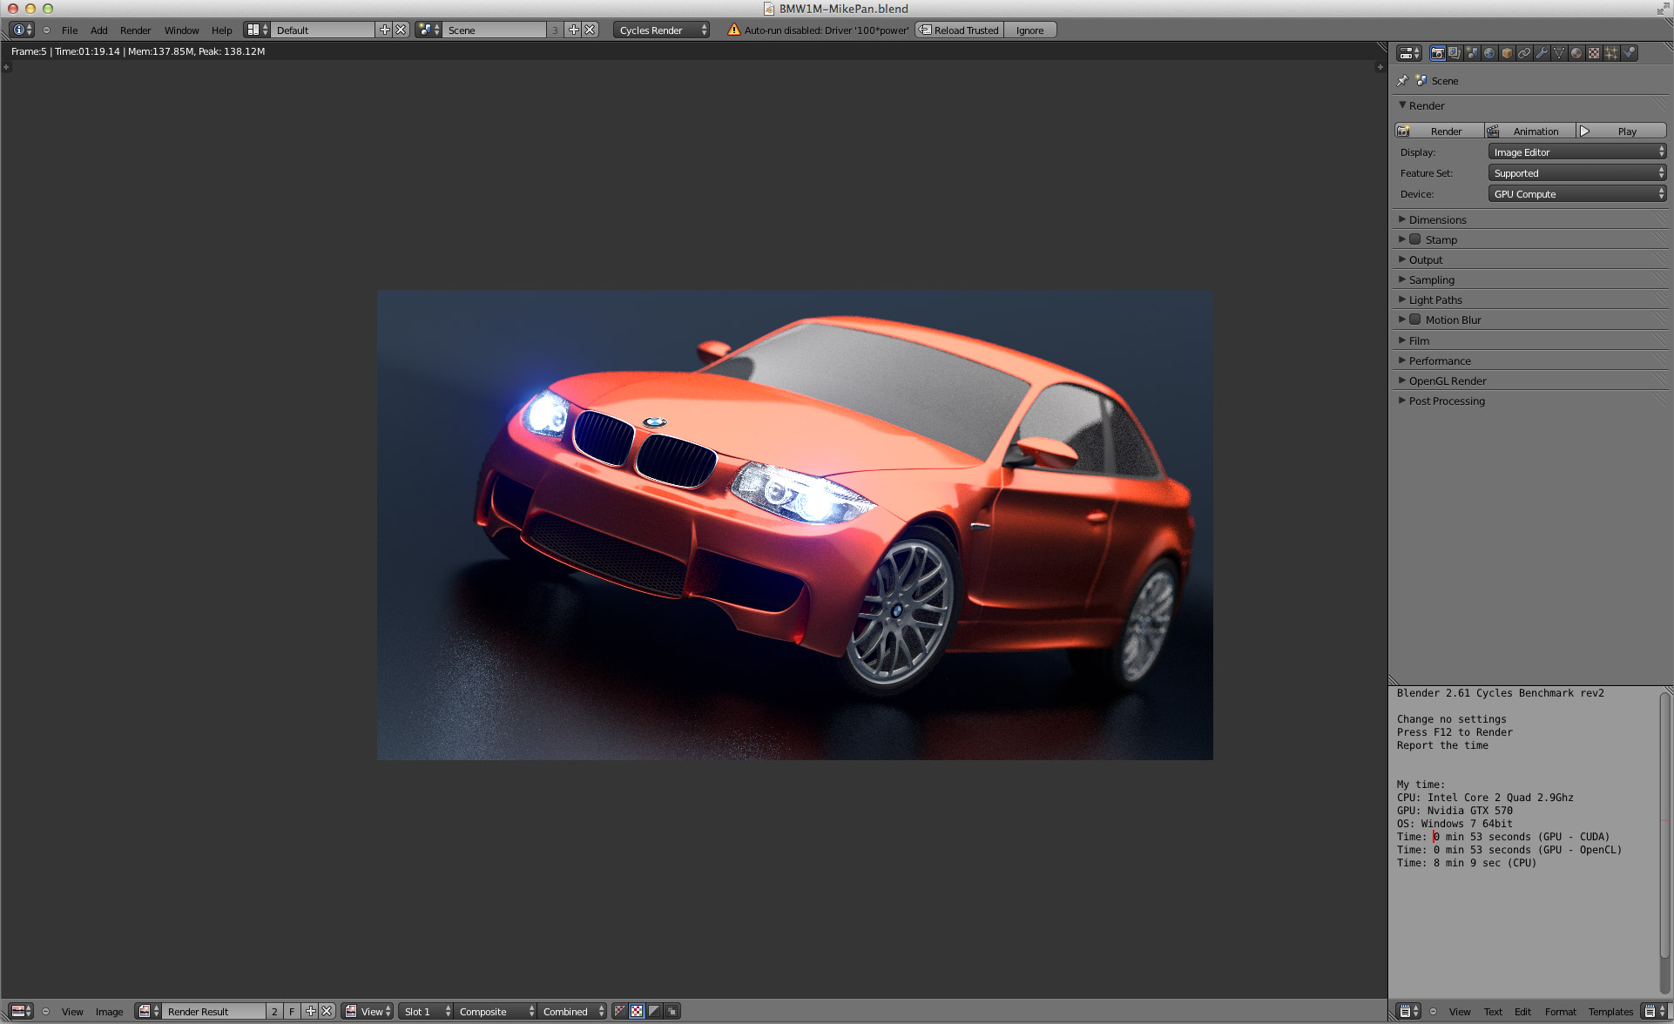
Task: Add a new scene with plus button
Action: [574, 30]
